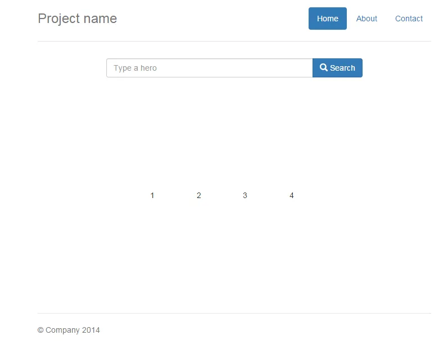Click the 'Type a hero' placeholder text
This screenshot has height=349, width=439.
pyautogui.click(x=135, y=68)
